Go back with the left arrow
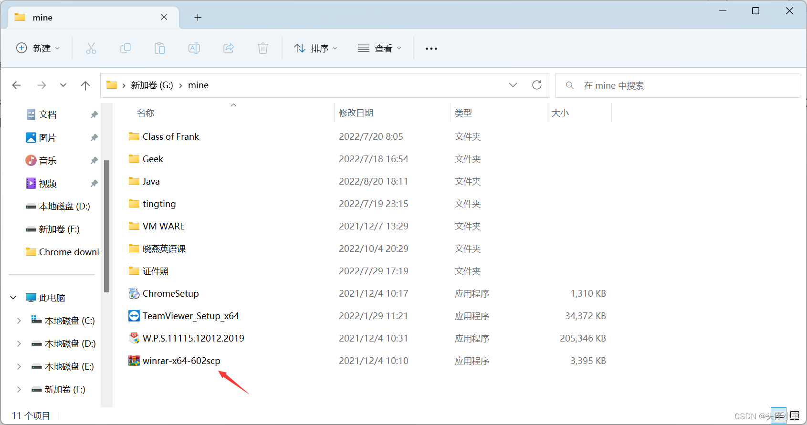Screen dimensions: 807x425 pos(17,85)
